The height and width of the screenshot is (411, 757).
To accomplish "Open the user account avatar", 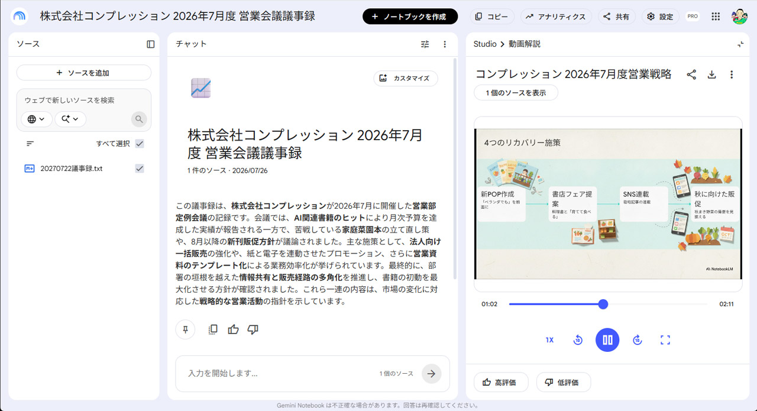I will point(739,17).
